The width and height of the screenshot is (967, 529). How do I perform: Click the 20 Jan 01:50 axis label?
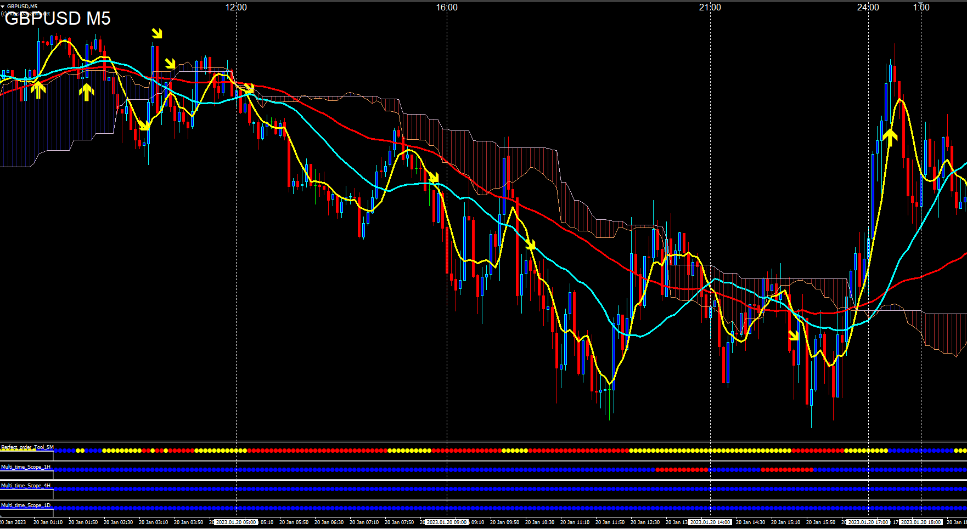(x=83, y=522)
